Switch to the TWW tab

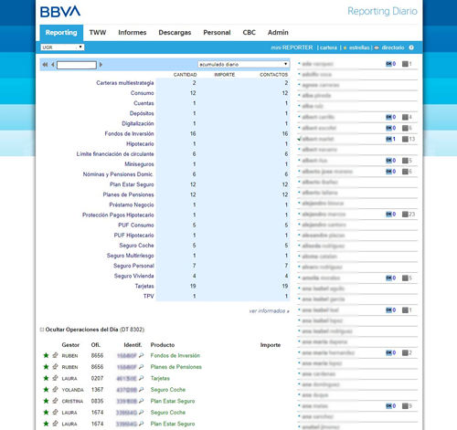click(x=98, y=33)
